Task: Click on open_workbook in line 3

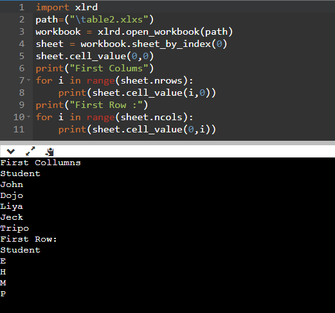Action: [x=163, y=32]
